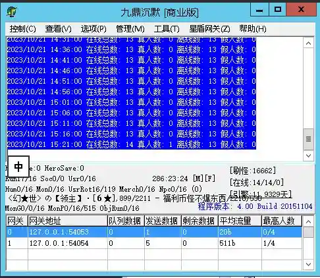
Task: Click log line 2023/10/21 14:46:00
Action: [132, 70]
